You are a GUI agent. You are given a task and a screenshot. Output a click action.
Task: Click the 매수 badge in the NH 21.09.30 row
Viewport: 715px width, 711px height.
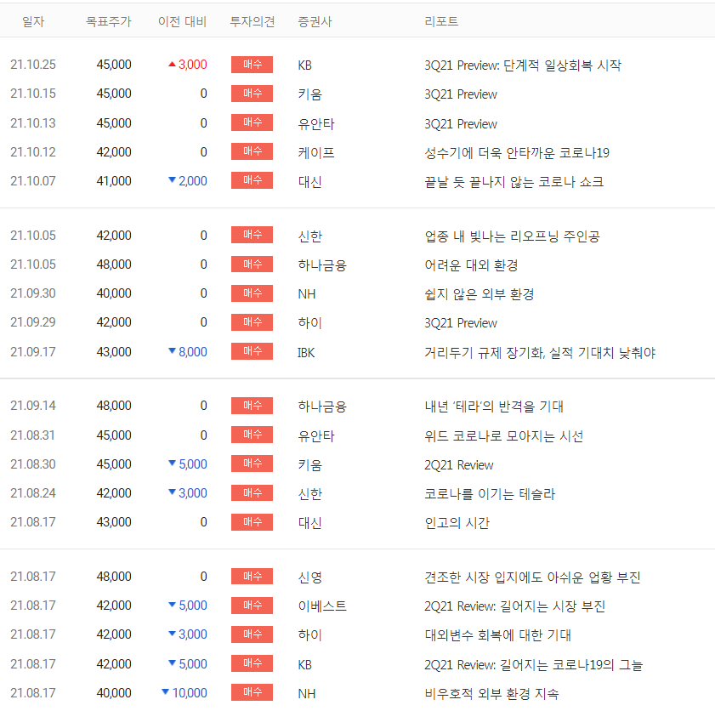253,293
